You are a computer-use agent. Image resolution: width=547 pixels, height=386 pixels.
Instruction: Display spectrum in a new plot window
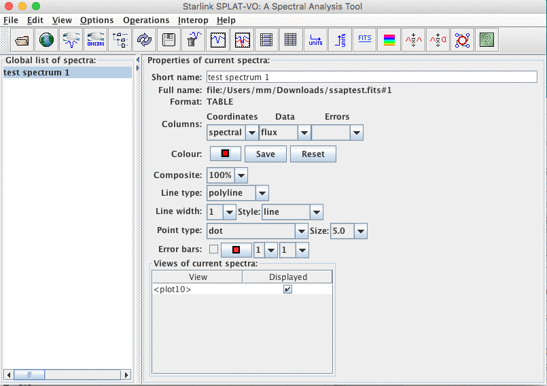point(217,40)
